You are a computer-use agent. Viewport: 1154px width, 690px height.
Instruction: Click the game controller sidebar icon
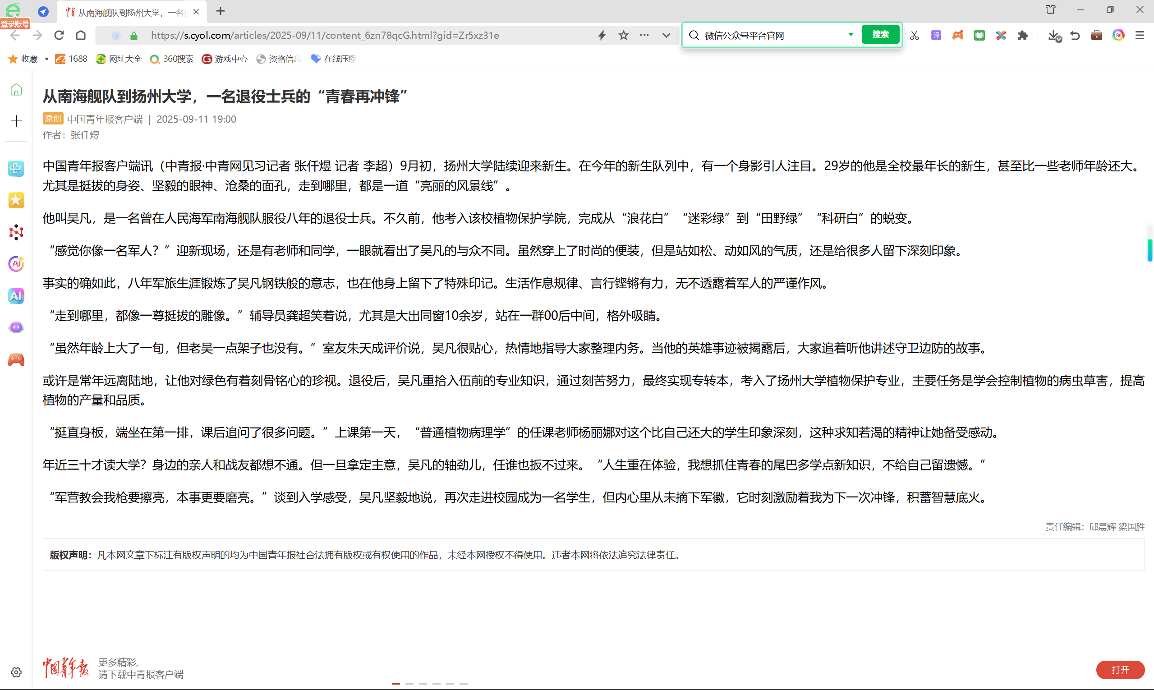click(16, 359)
